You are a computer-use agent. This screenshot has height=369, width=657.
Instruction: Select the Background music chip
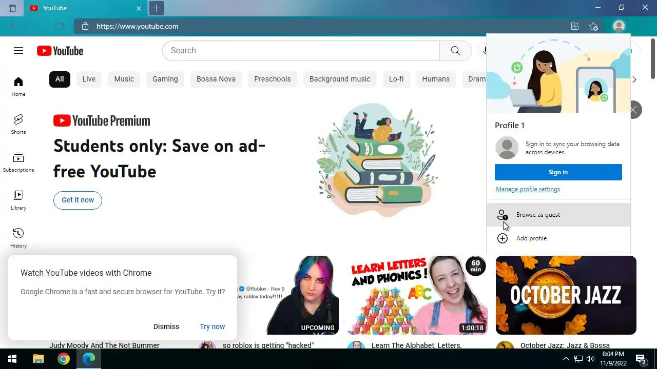click(x=340, y=79)
